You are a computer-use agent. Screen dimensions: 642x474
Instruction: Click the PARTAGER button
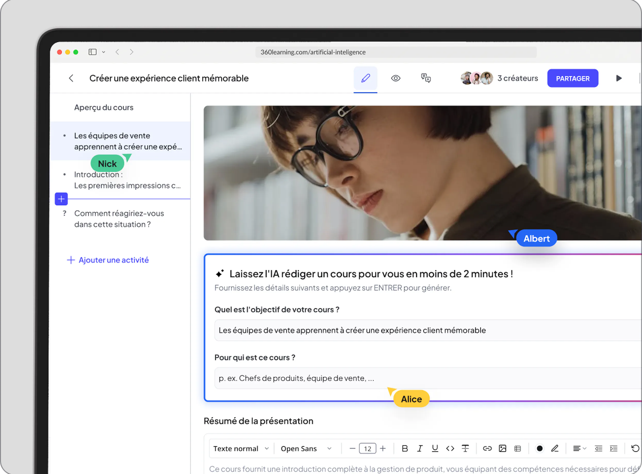(x=572, y=78)
